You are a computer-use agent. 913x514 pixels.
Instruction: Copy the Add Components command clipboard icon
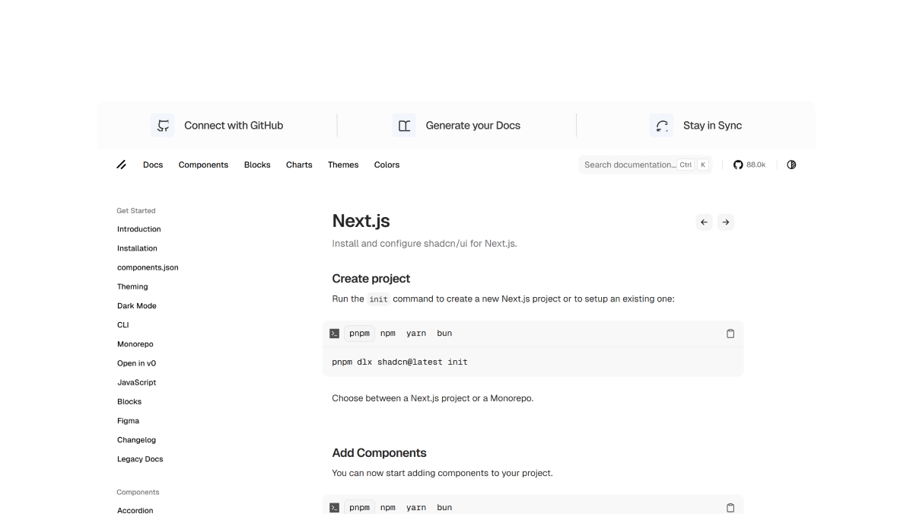730,508
